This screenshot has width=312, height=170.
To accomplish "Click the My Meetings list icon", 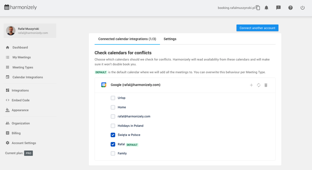I will (8, 57).
